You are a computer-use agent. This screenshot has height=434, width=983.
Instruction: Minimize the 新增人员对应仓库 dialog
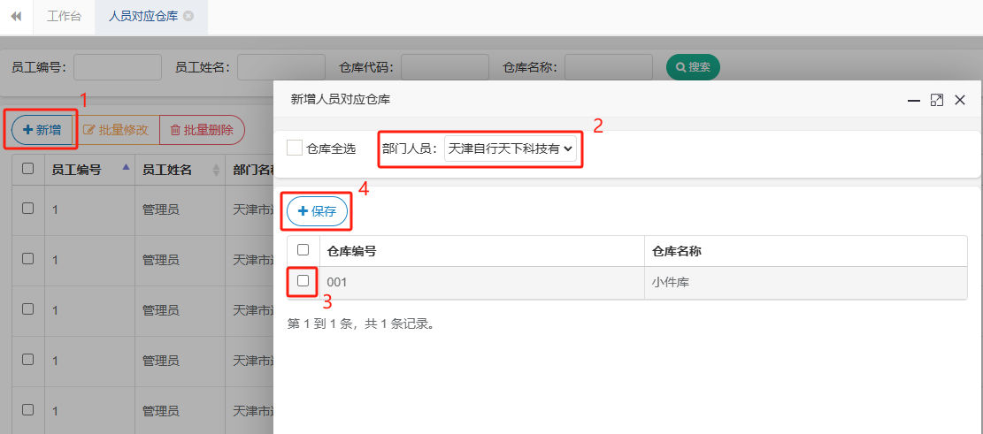(x=914, y=101)
